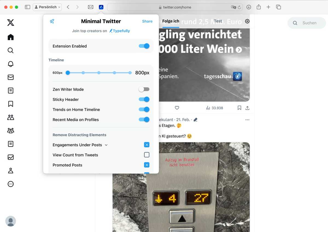
Task: Click the Mail icon in Safari toolbar
Action: coord(90,7)
